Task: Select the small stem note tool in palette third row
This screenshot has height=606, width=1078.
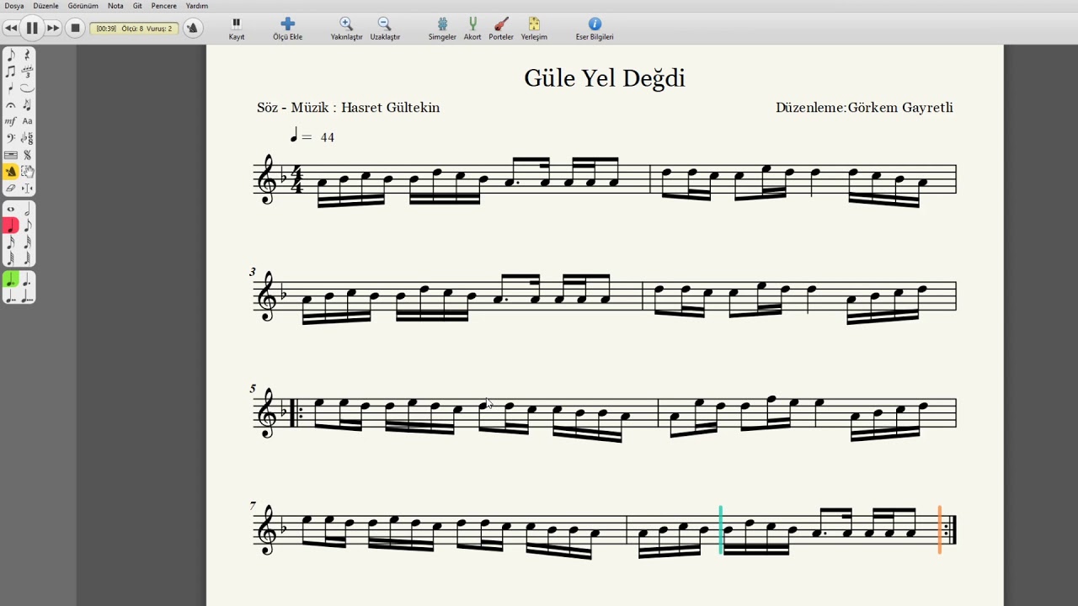Action: (x=11, y=88)
